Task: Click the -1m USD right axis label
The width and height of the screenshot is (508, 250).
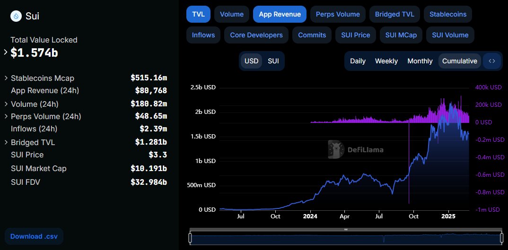Action: [488, 209]
